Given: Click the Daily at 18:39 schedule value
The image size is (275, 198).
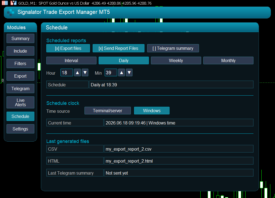Looking at the screenshot, I should click(x=171, y=84).
